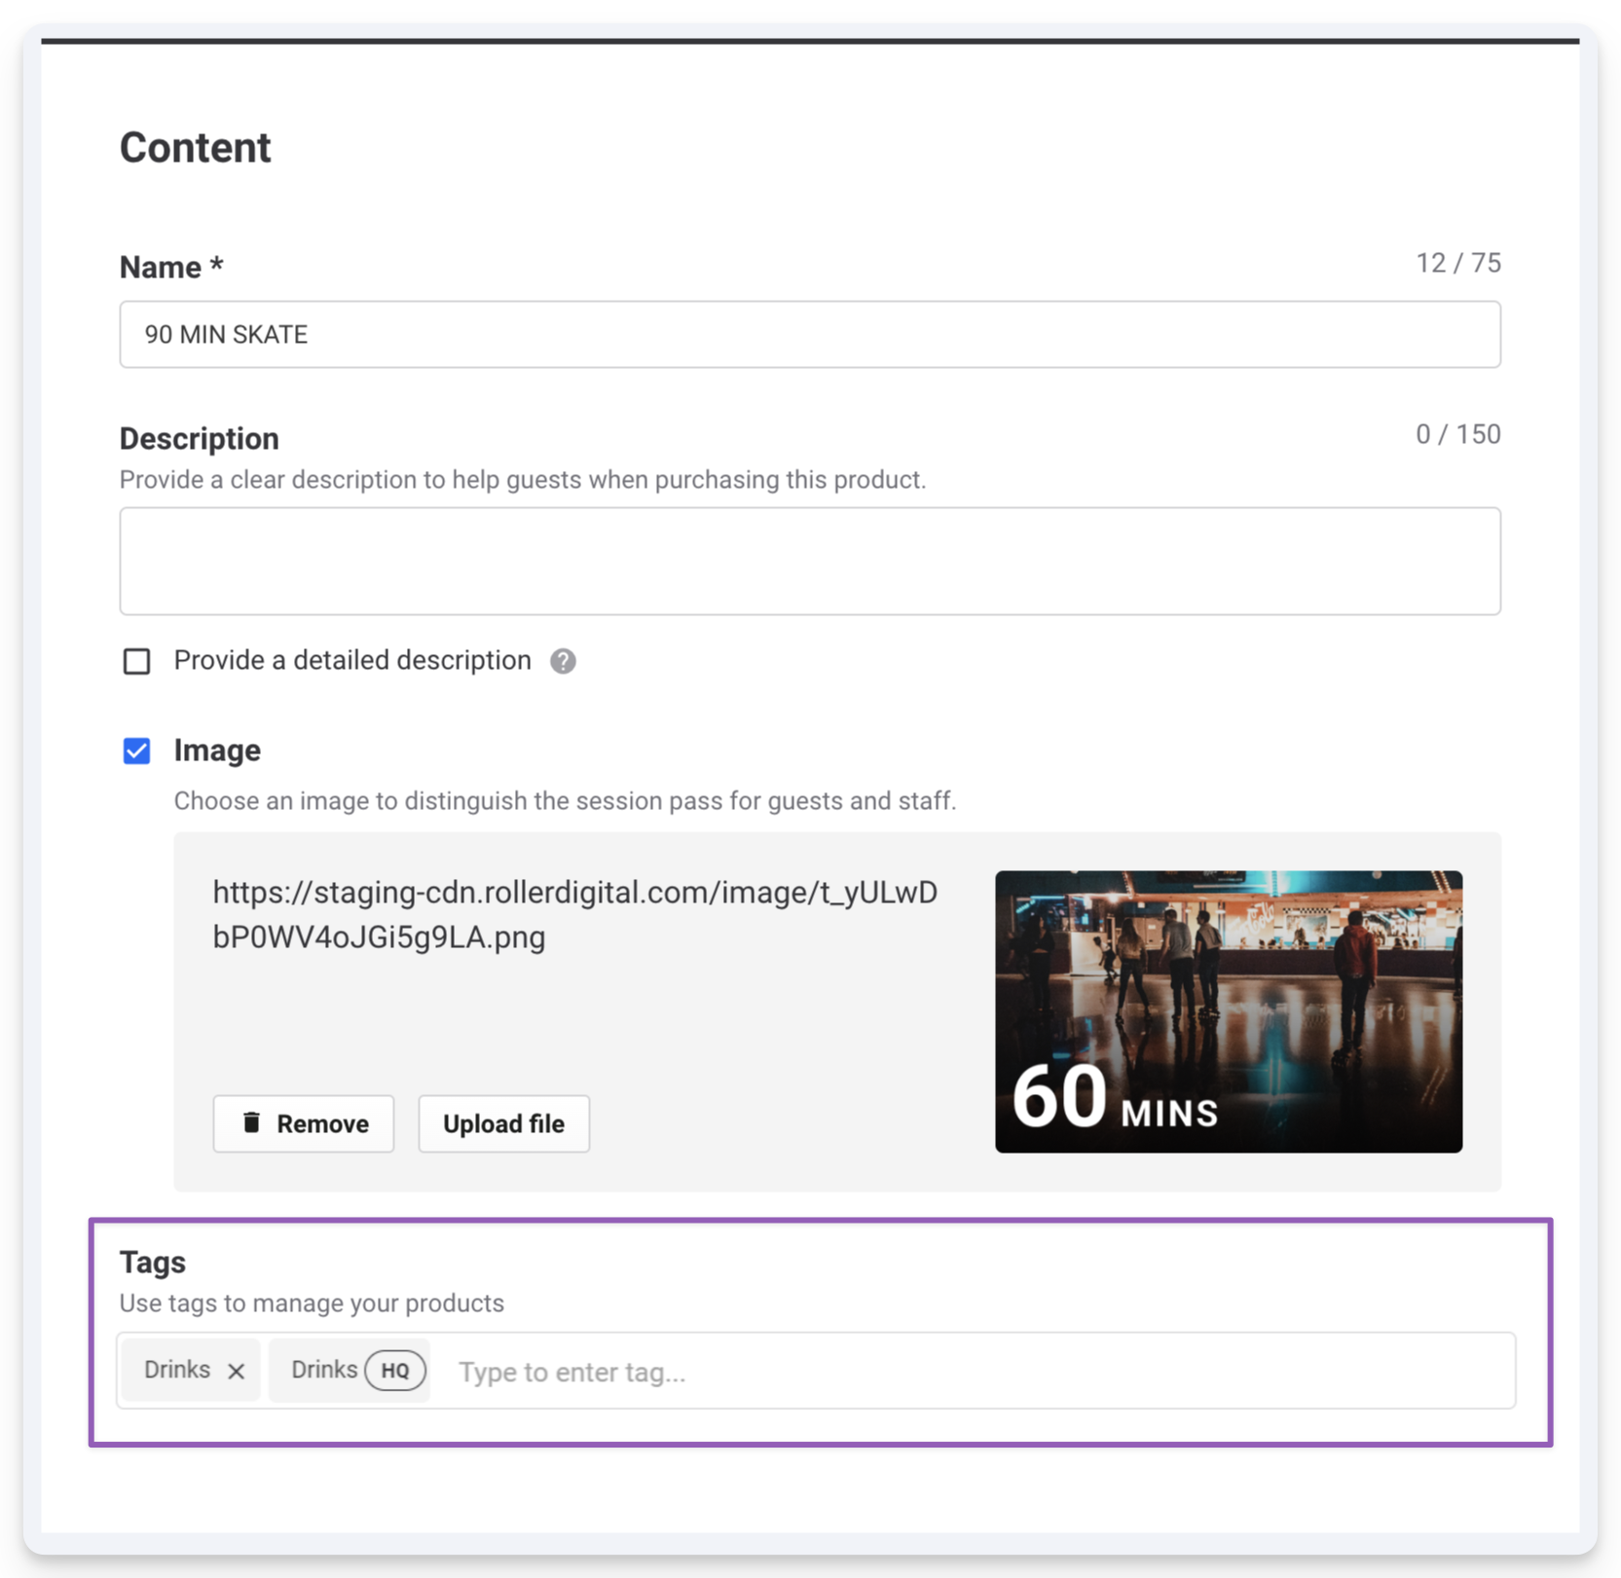This screenshot has height=1578, width=1621.
Task: Click the staging-cdn image URL text
Action: click(x=575, y=914)
